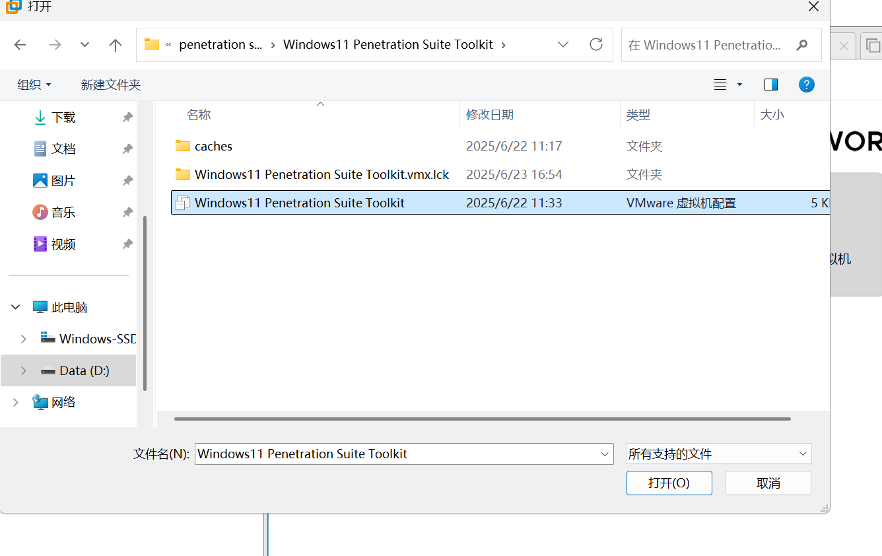Viewport: 882px width, 556px height.
Task: Open help with the blue question icon
Action: 806,85
